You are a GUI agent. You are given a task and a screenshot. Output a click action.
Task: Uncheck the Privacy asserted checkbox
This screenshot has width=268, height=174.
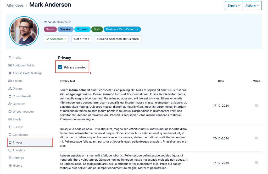pos(60,67)
